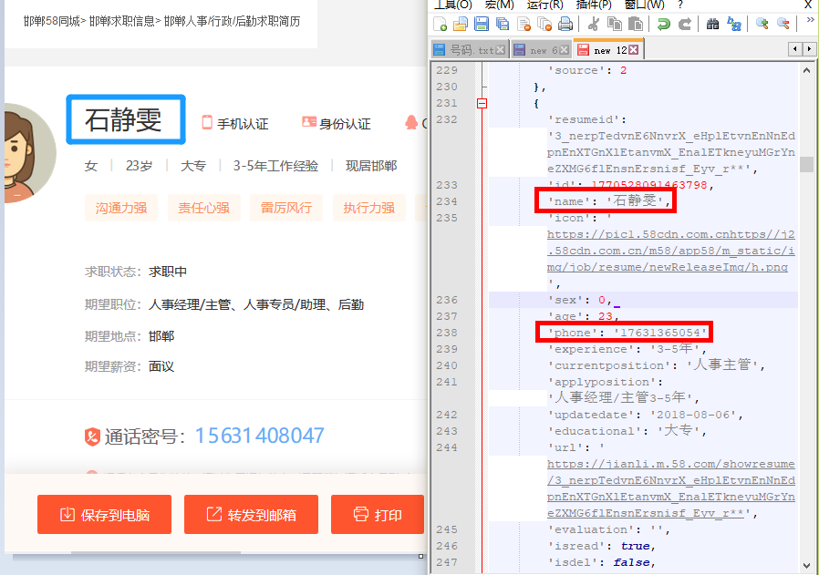The height and width of the screenshot is (575, 819).
Task: Open the pic1.58cdn.com icon URL
Action: click(x=670, y=251)
